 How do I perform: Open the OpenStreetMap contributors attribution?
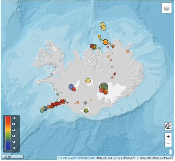tap(156, 158)
